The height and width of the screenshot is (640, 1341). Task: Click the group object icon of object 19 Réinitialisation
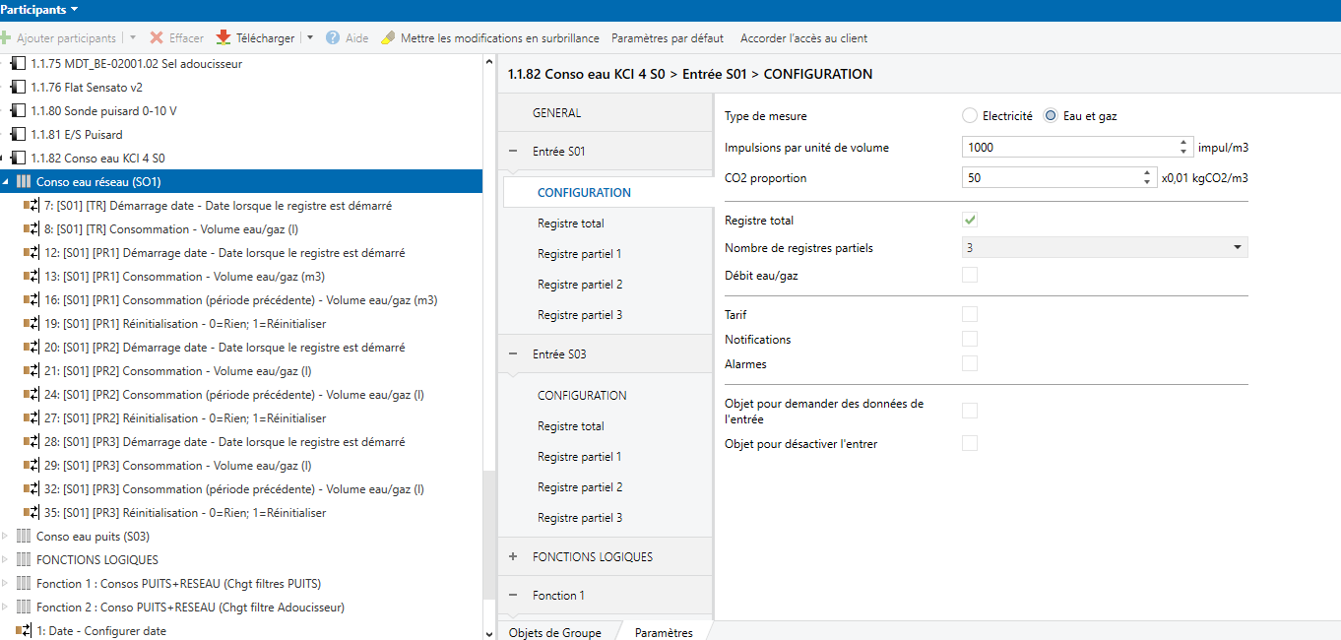pyautogui.click(x=31, y=324)
